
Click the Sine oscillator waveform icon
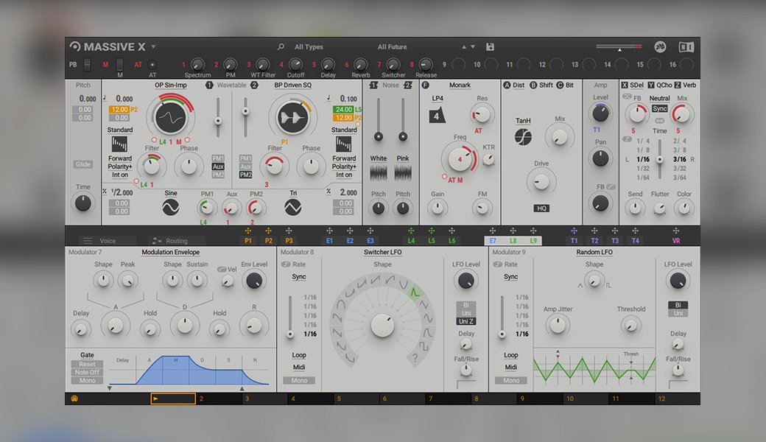(x=171, y=208)
